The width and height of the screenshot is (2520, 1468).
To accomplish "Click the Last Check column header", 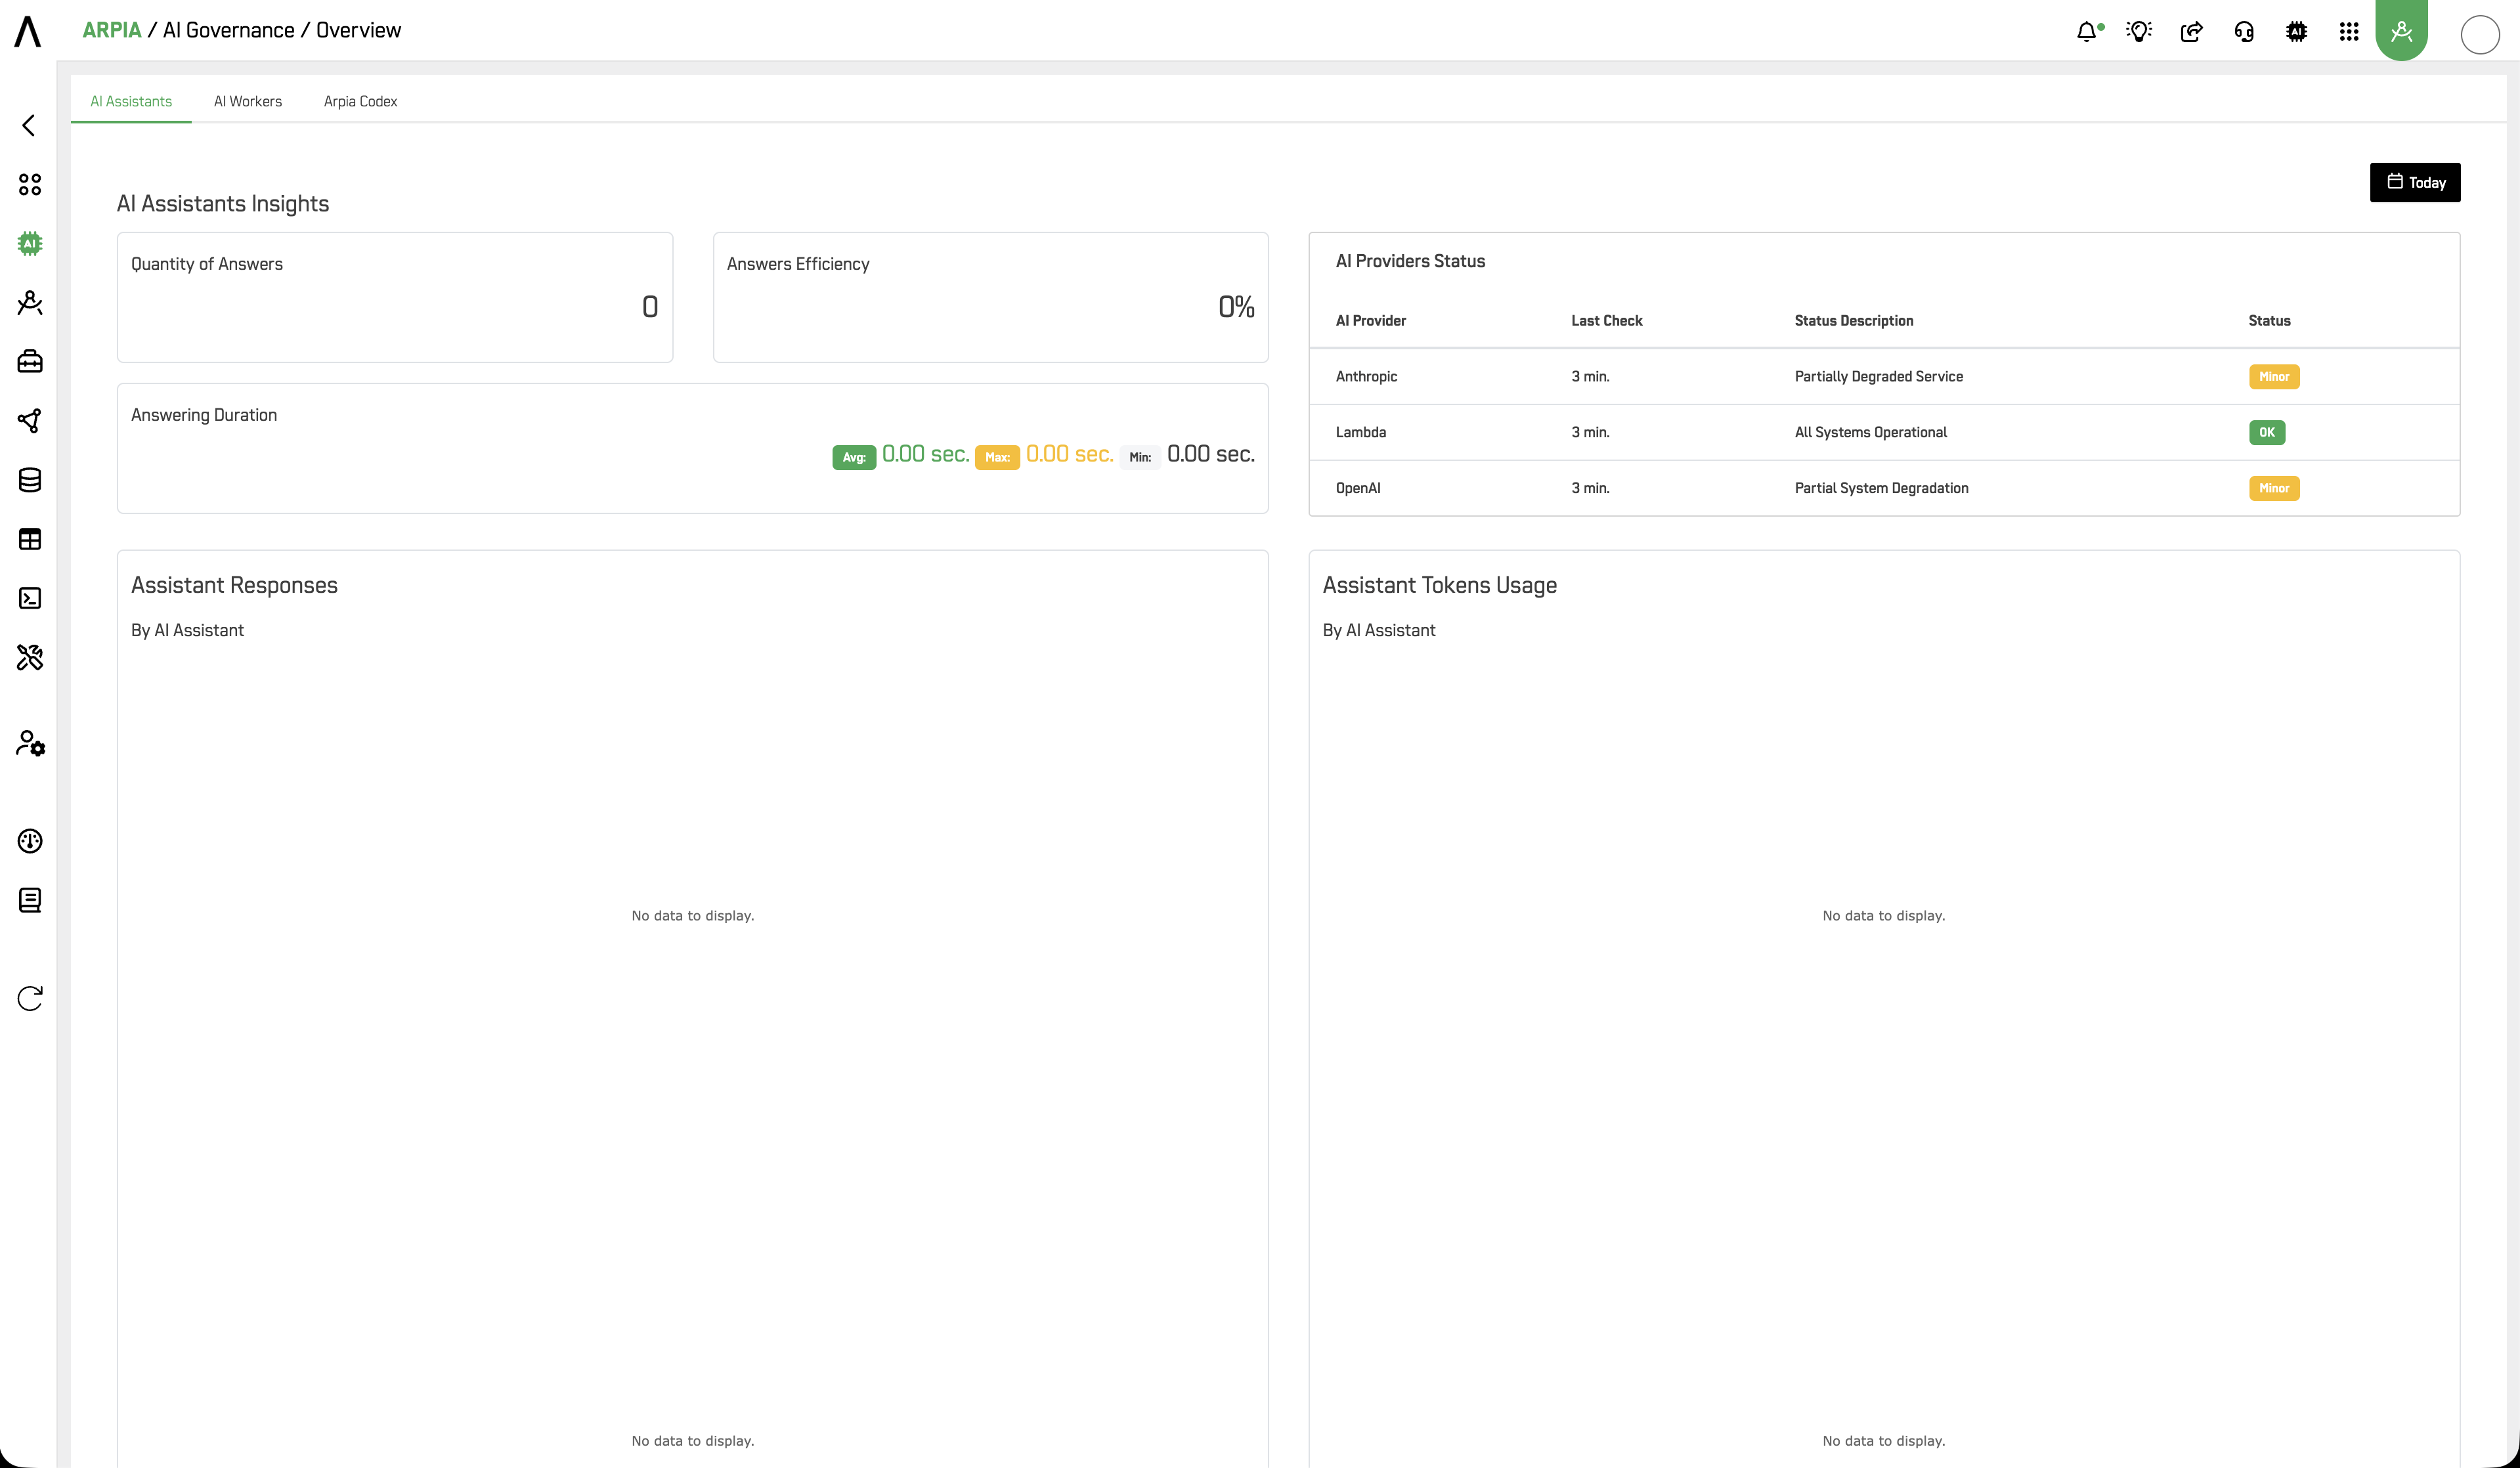I will coord(1606,320).
